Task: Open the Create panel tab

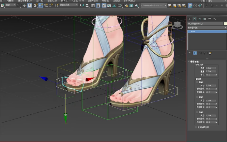Action: [189, 19]
